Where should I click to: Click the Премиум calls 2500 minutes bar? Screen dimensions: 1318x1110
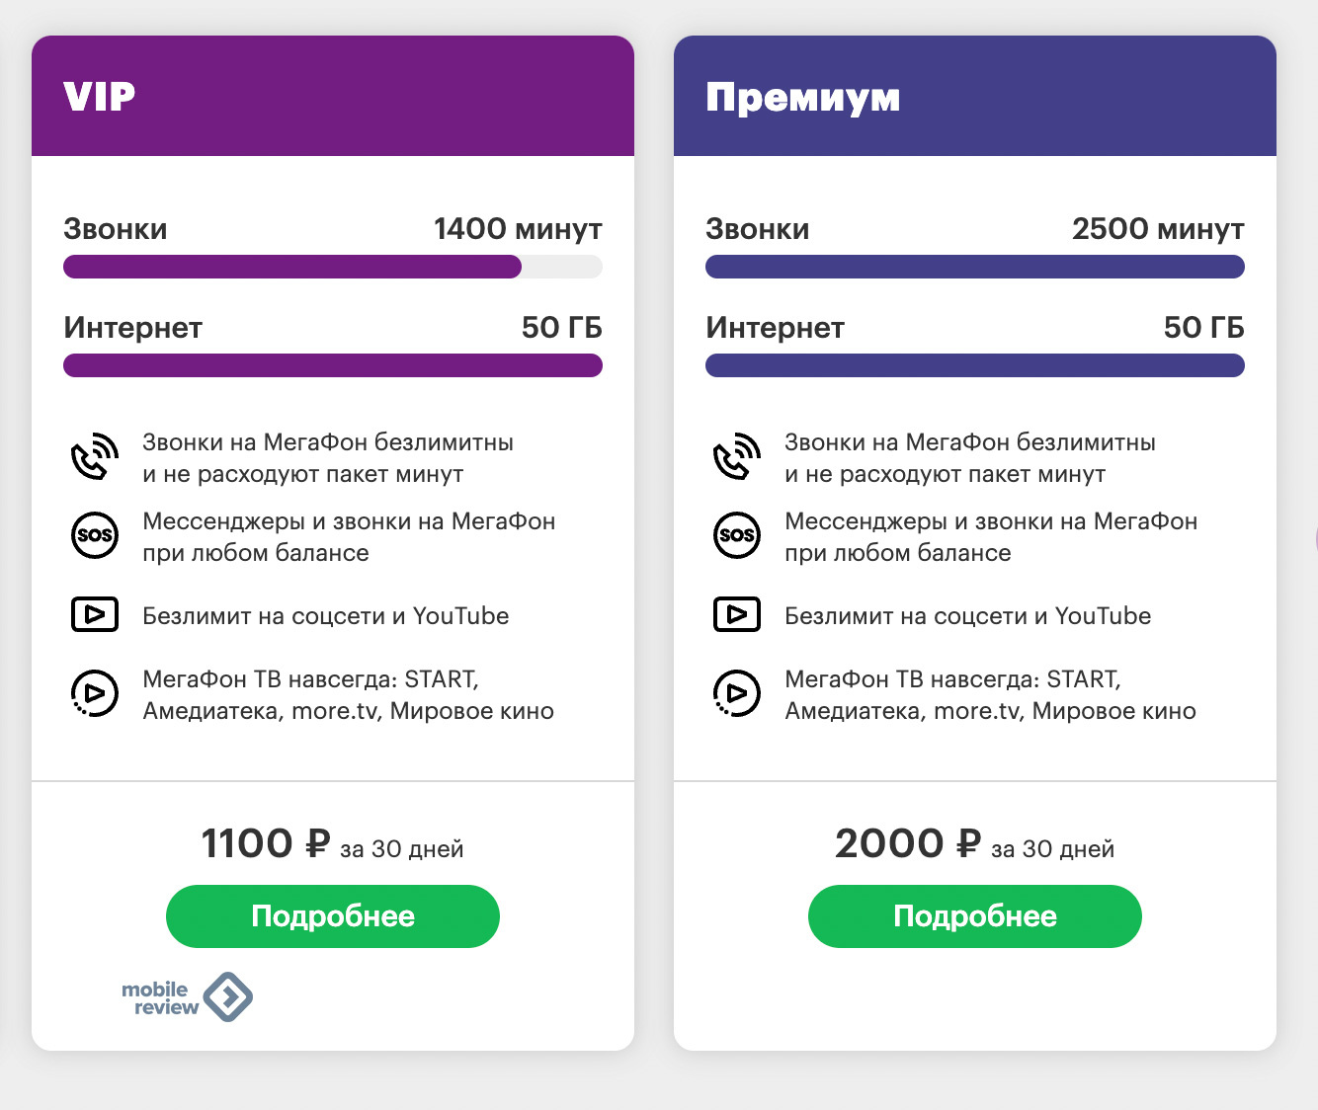[x=975, y=267]
